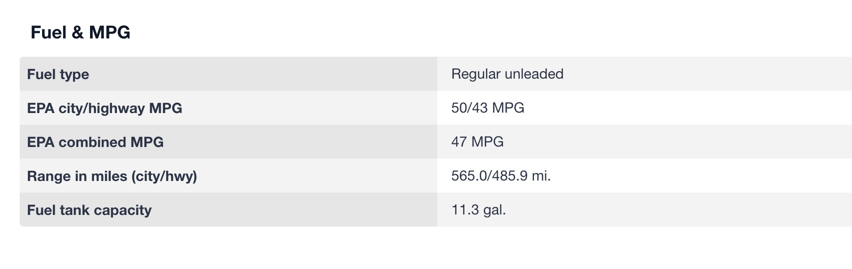
Task: Click the Regular unleaded value
Action: point(507,74)
